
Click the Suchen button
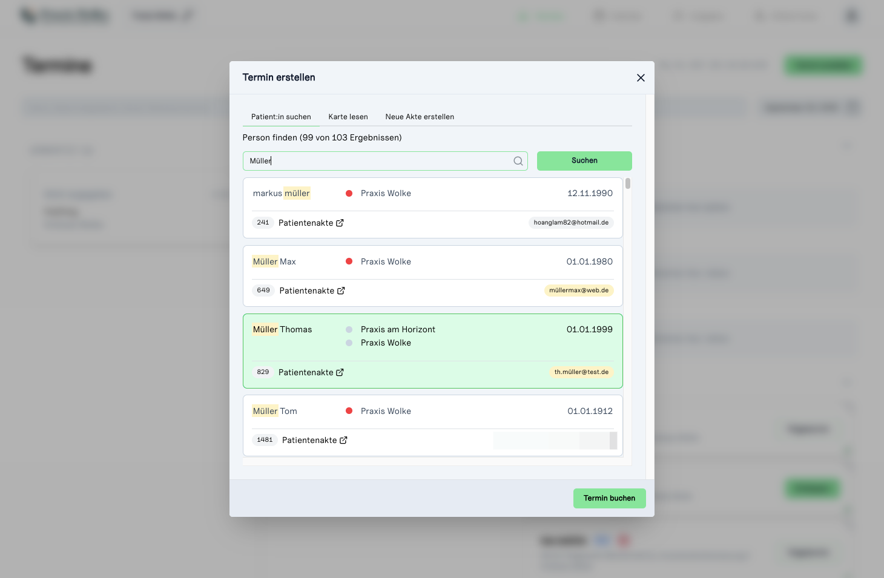(x=584, y=161)
